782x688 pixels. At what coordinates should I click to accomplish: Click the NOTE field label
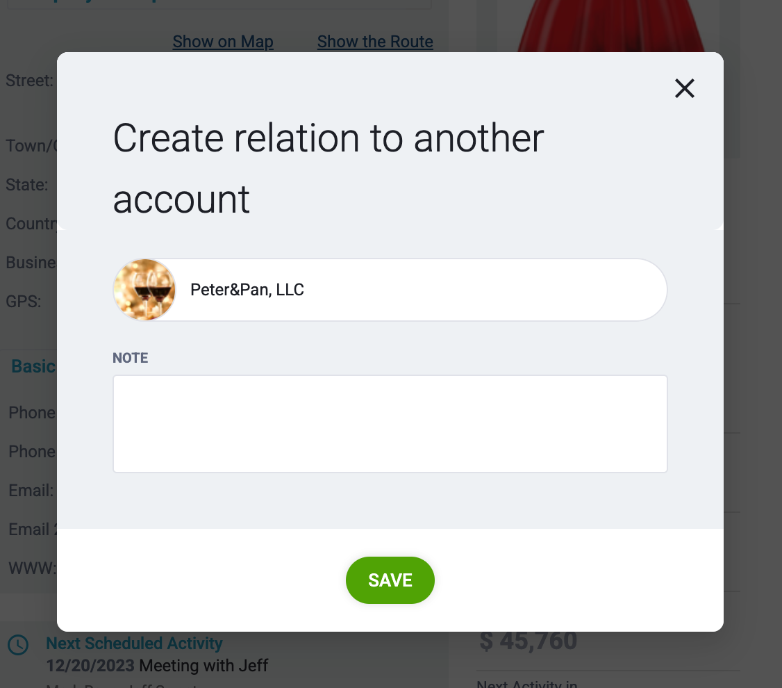point(130,358)
